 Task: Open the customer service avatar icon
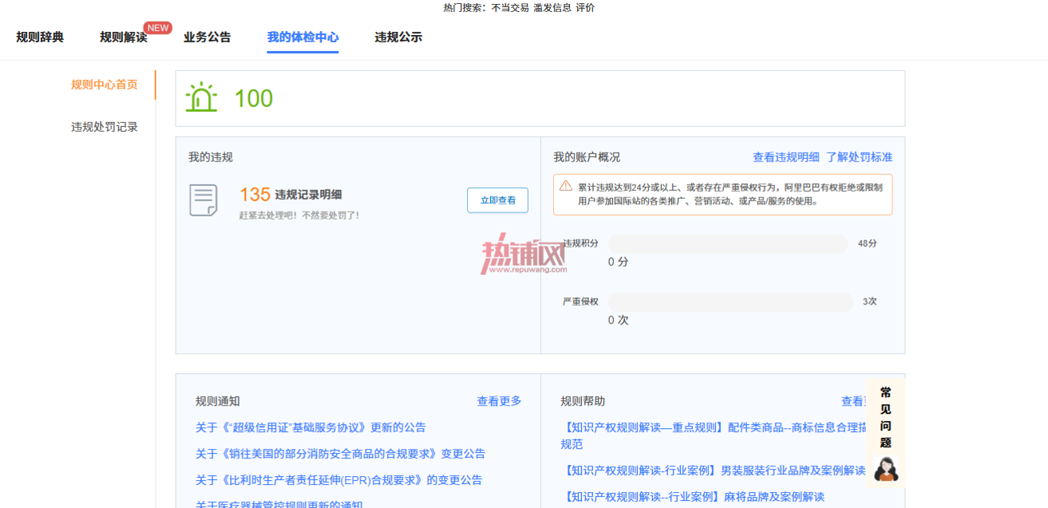click(885, 469)
